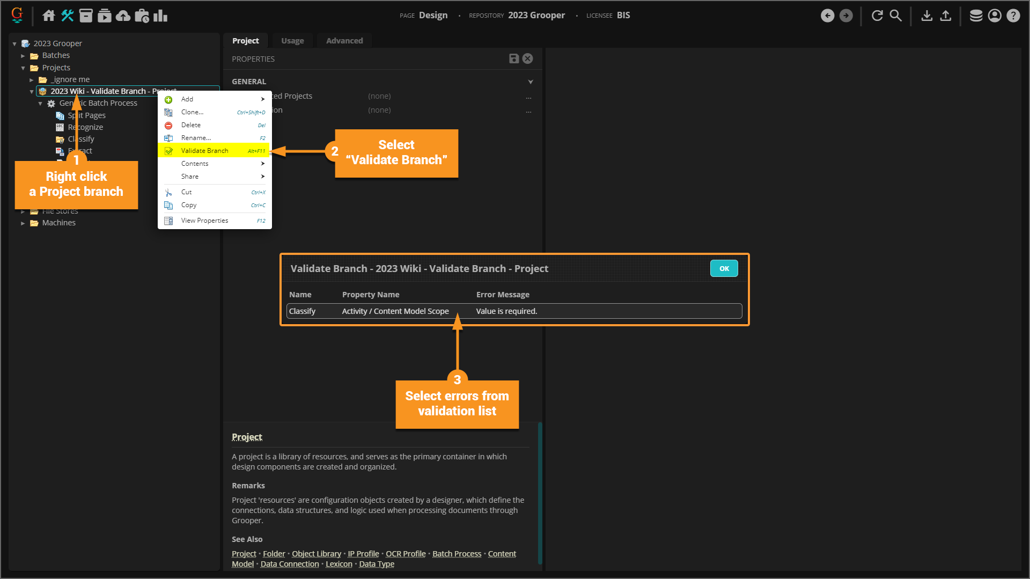Open the user account icon

[x=995, y=16]
